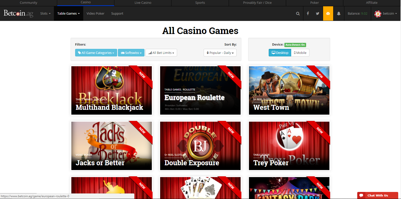This screenshot has width=401, height=199.
Task: Open the Twitter bird icon
Action: (318, 14)
